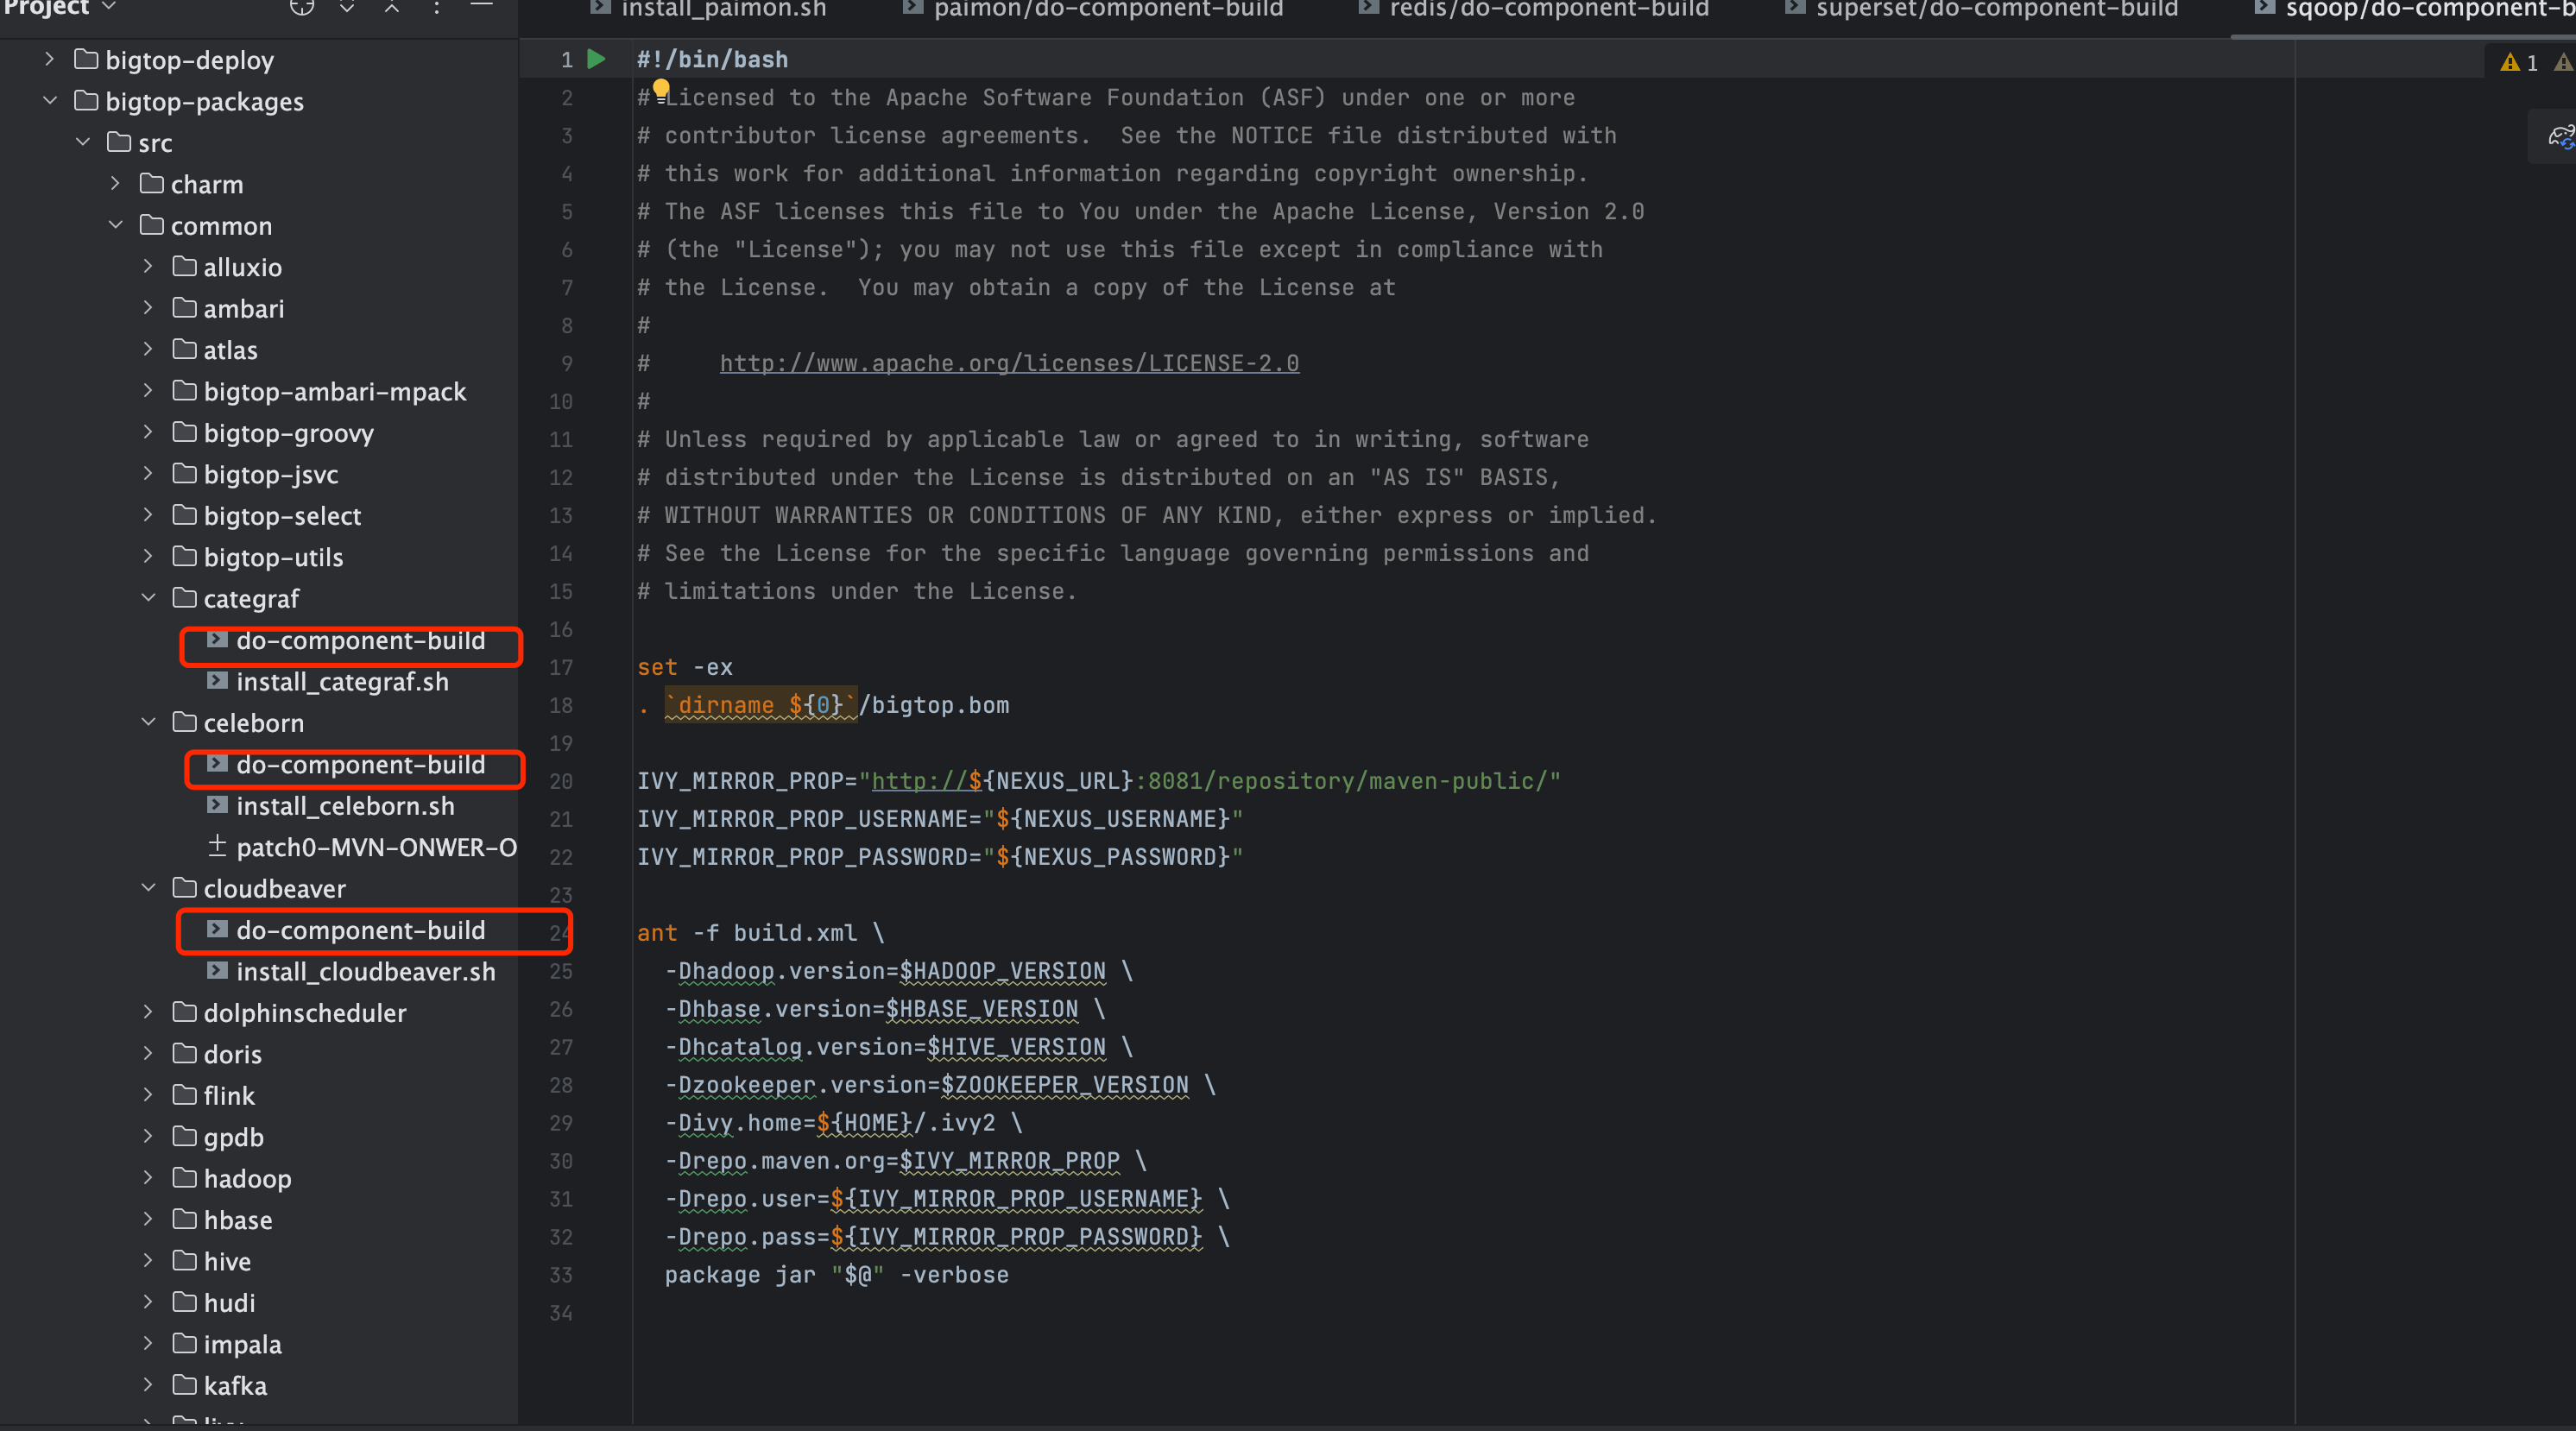The image size is (2576, 1431).
Task: Select the hive folder
Action: click(x=227, y=1261)
